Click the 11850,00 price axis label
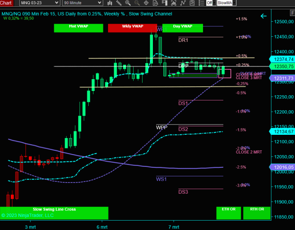This screenshot has width=295, height=230. pos(284,217)
